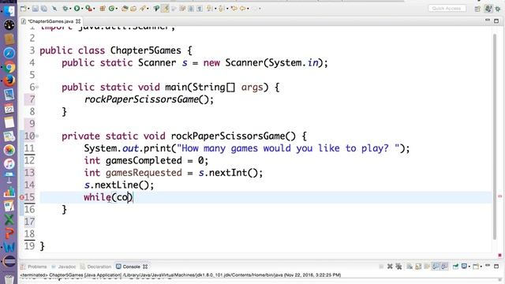The width and height of the screenshot is (505, 284).
Task: Open the Open Console dropdown arrow
Action: click(x=481, y=267)
